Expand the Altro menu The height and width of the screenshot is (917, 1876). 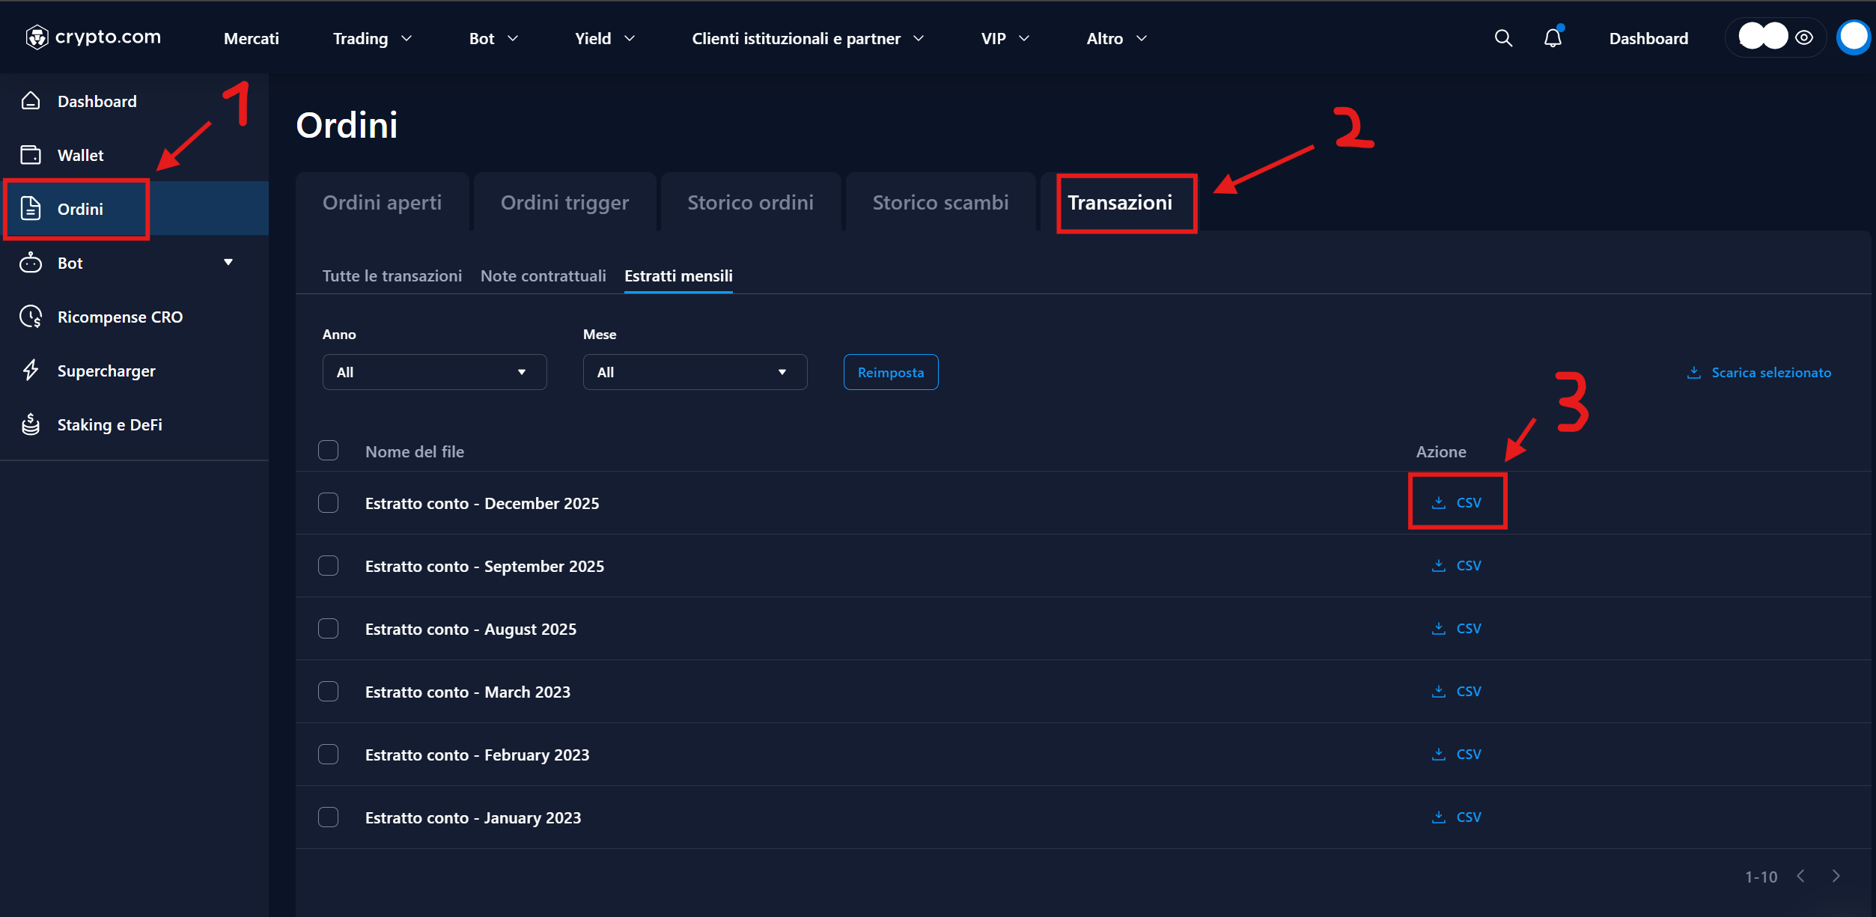tap(1116, 38)
